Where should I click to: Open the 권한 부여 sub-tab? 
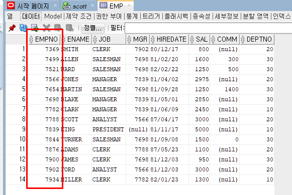(x=109, y=17)
